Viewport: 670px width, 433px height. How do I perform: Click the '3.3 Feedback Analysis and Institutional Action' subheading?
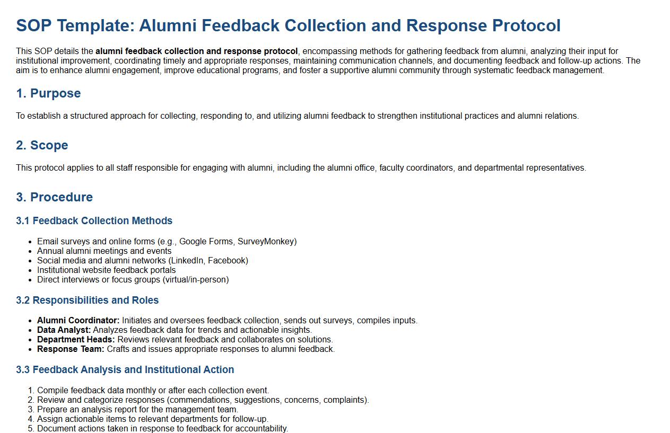[125, 369]
